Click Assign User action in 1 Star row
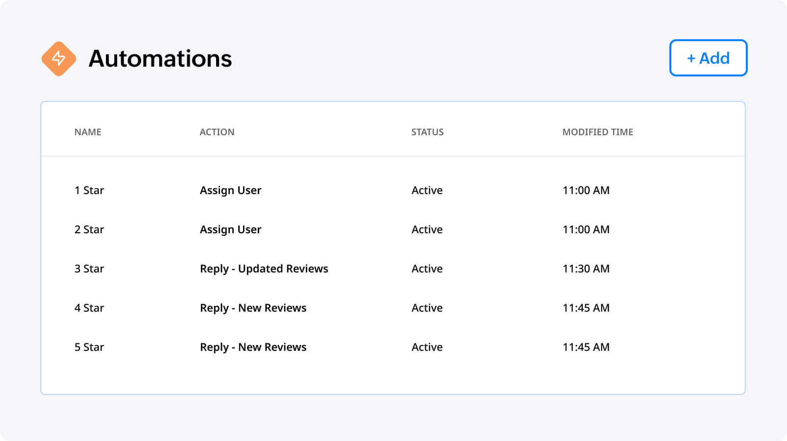The width and height of the screenshot is (787, 441). coord(230,190)
